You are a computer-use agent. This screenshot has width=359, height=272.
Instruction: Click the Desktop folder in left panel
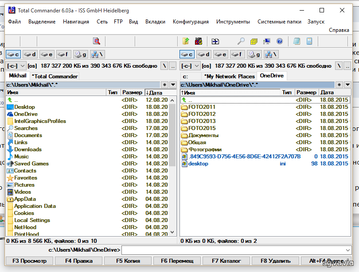click(24, 107)
